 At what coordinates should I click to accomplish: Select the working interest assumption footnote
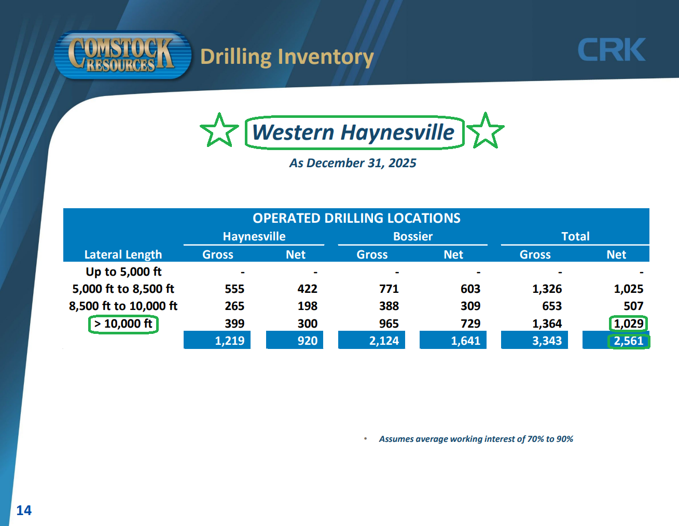(x=476, y=439)
